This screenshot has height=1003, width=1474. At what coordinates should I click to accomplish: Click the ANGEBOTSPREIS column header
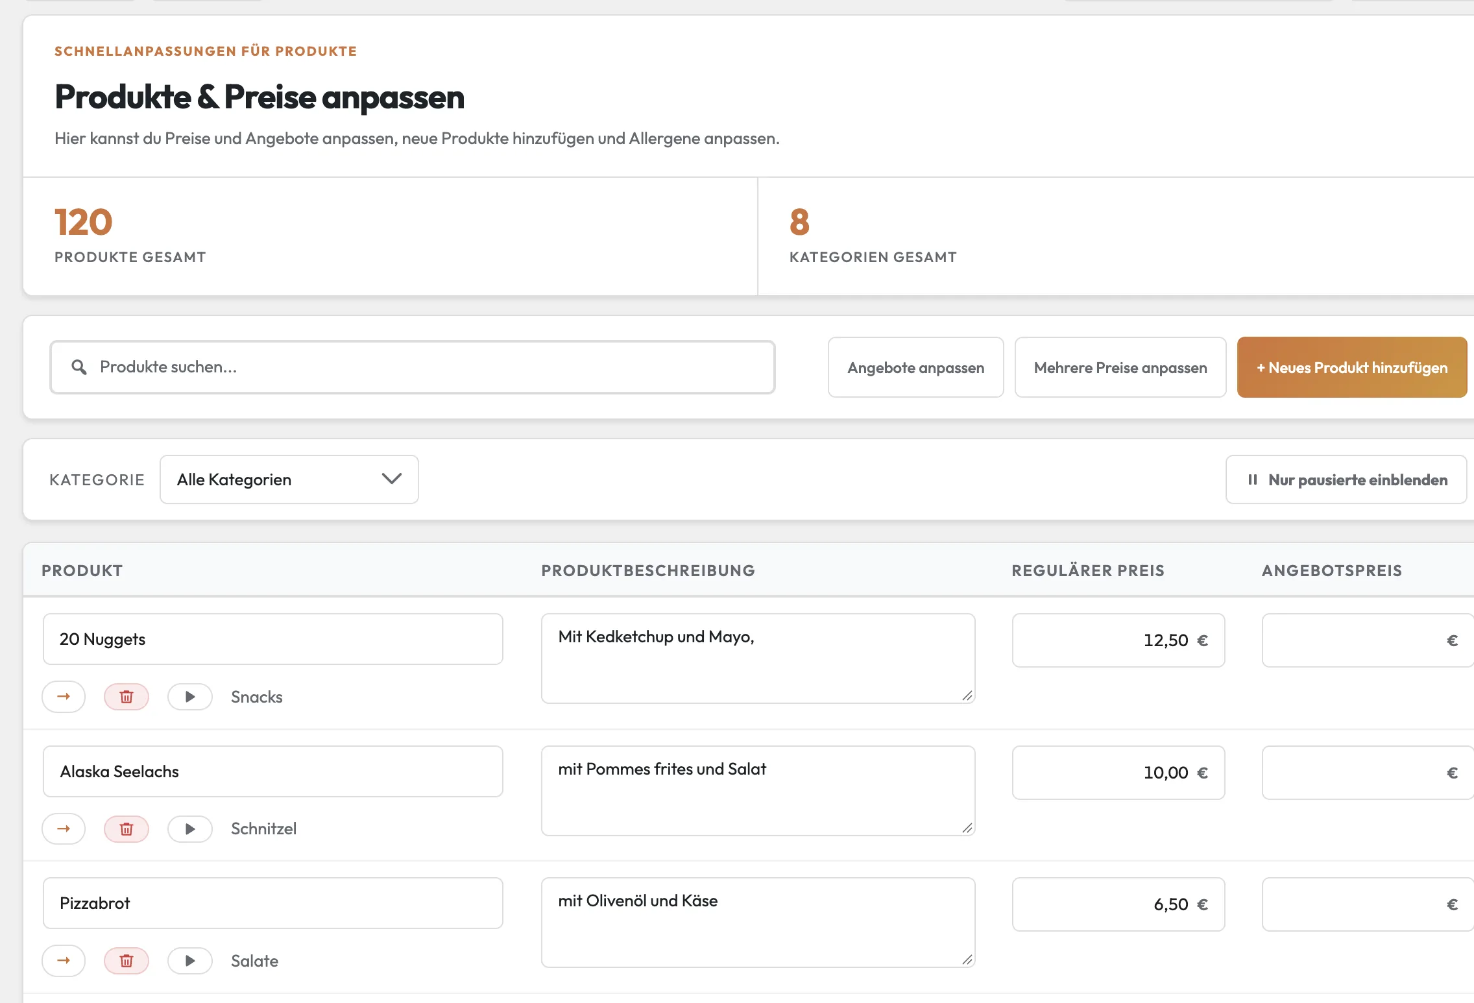(1332, 570)
